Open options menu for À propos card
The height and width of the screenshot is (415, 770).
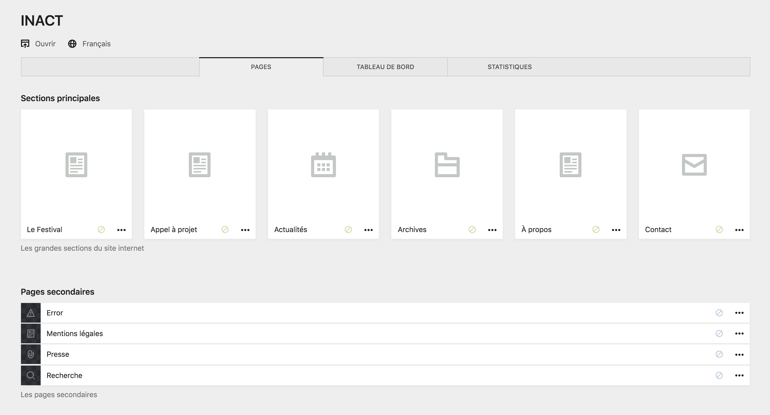616,230
